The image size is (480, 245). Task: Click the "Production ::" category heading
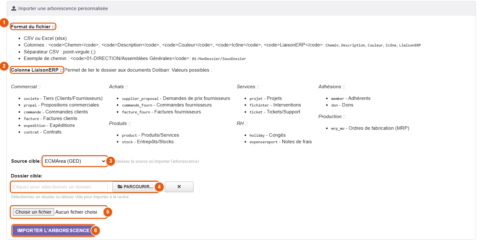(x=332, y=117)
